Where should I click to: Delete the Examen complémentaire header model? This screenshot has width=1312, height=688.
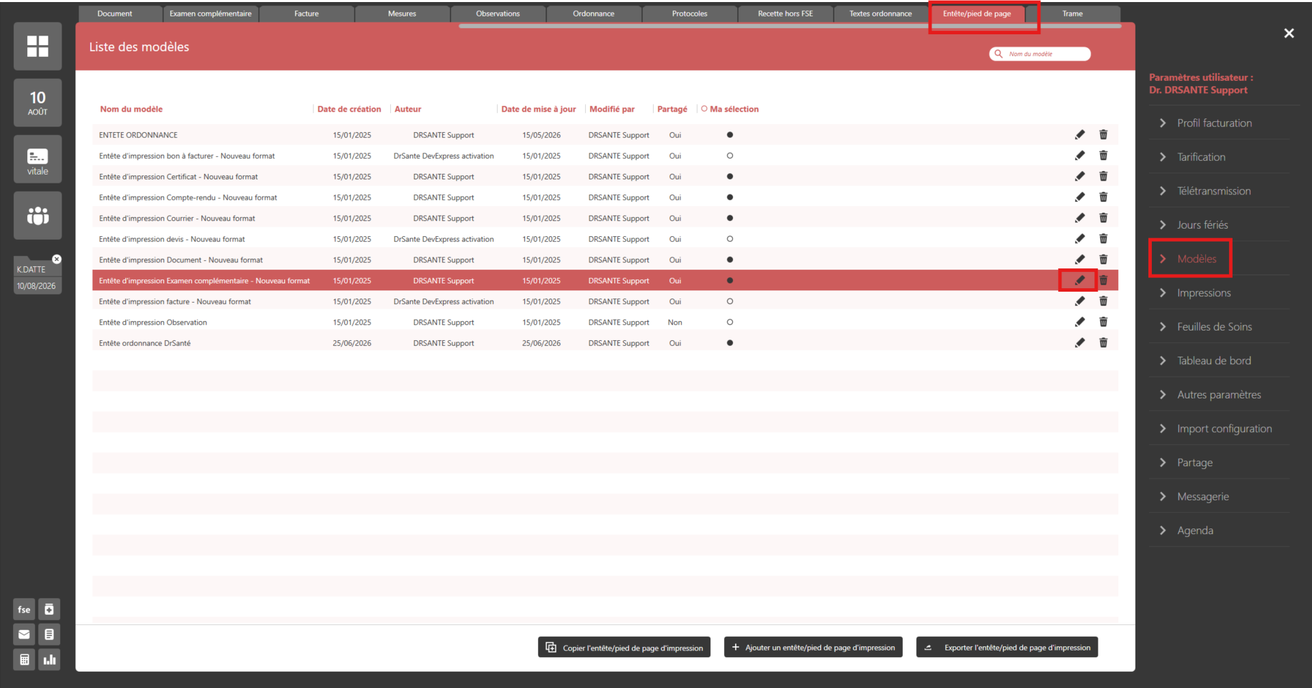click(x=1103, y=280)
